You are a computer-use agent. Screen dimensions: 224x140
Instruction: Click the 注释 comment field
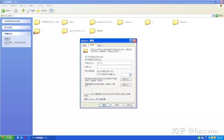pos(114,67)
